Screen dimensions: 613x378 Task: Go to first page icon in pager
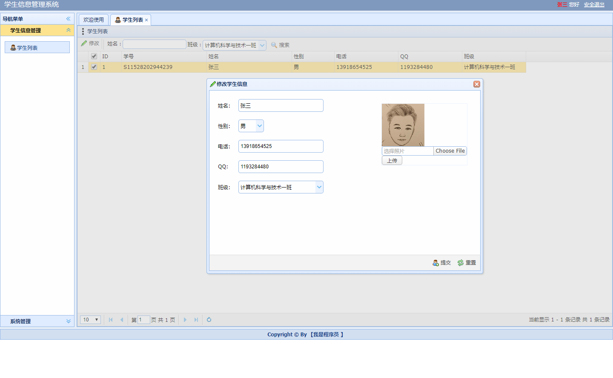point(111,320)
